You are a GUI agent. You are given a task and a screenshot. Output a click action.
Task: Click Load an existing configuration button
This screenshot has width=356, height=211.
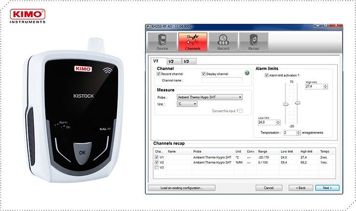point(182,188)
